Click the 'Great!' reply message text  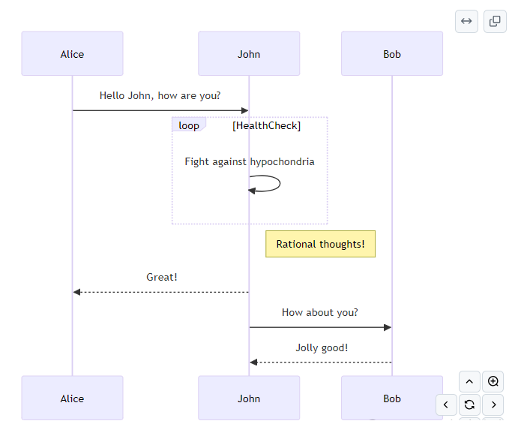click(162, 277)
